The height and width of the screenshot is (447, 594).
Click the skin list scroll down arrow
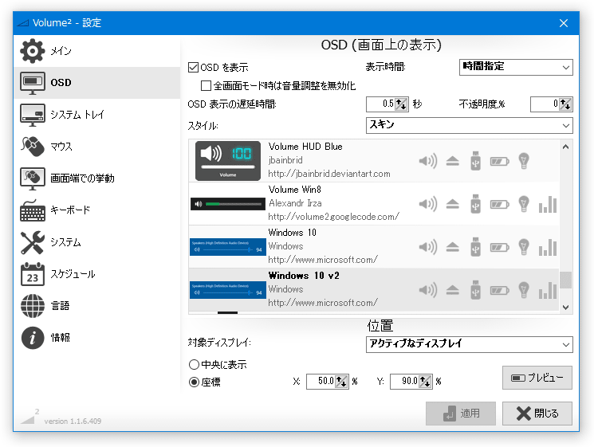coord(565,308)
